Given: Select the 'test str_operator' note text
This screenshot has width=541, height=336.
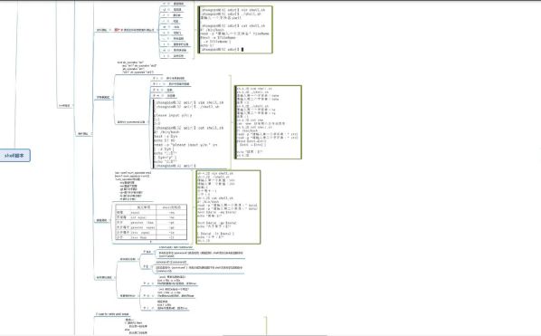Looking at the screenshot, I should (136, 67).
